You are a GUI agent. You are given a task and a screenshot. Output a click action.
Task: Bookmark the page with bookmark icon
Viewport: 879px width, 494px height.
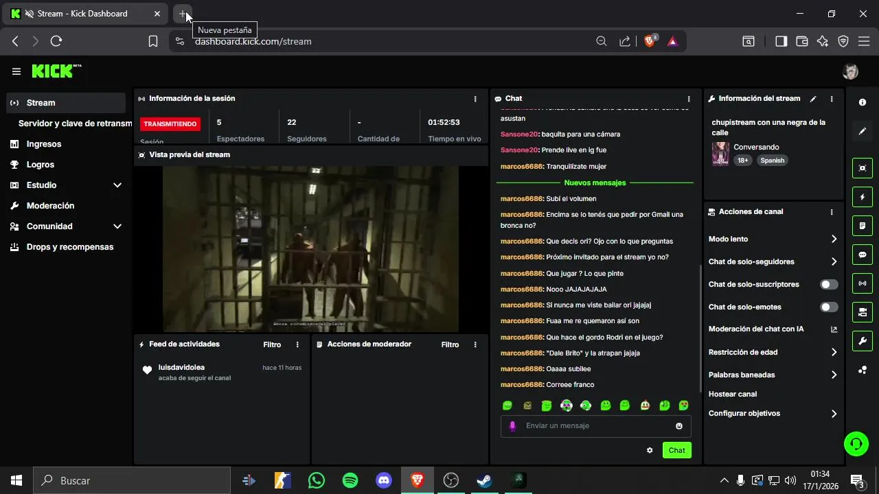153,41
